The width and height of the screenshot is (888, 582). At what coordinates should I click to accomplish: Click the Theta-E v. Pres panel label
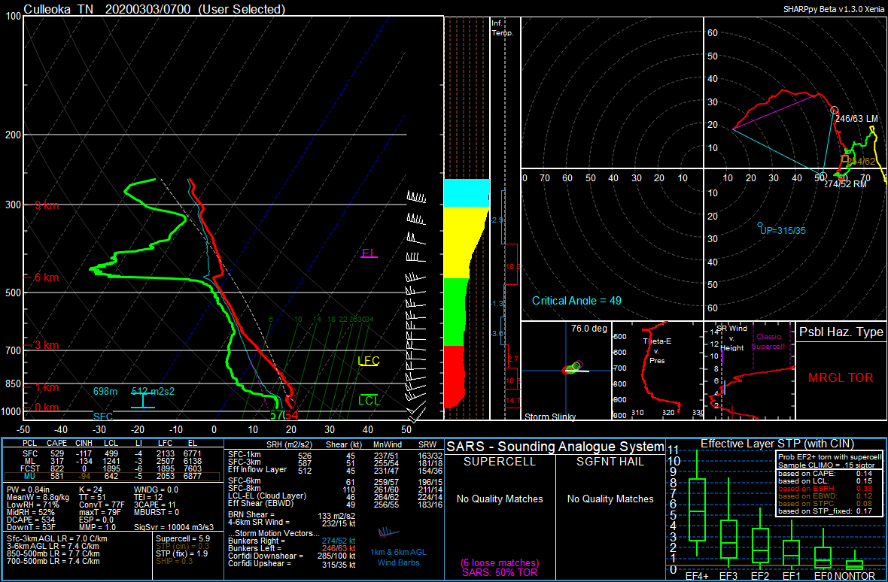coord(656,350)
